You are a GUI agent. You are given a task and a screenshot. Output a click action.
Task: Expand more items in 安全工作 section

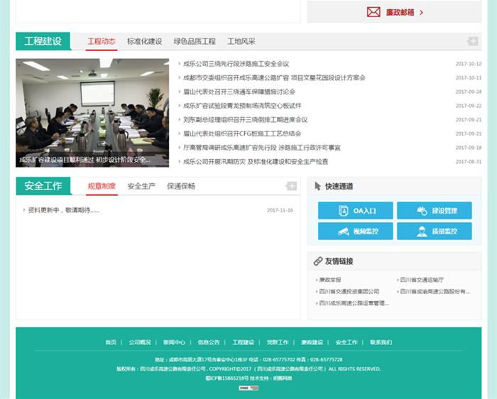(x=291, y=186)
